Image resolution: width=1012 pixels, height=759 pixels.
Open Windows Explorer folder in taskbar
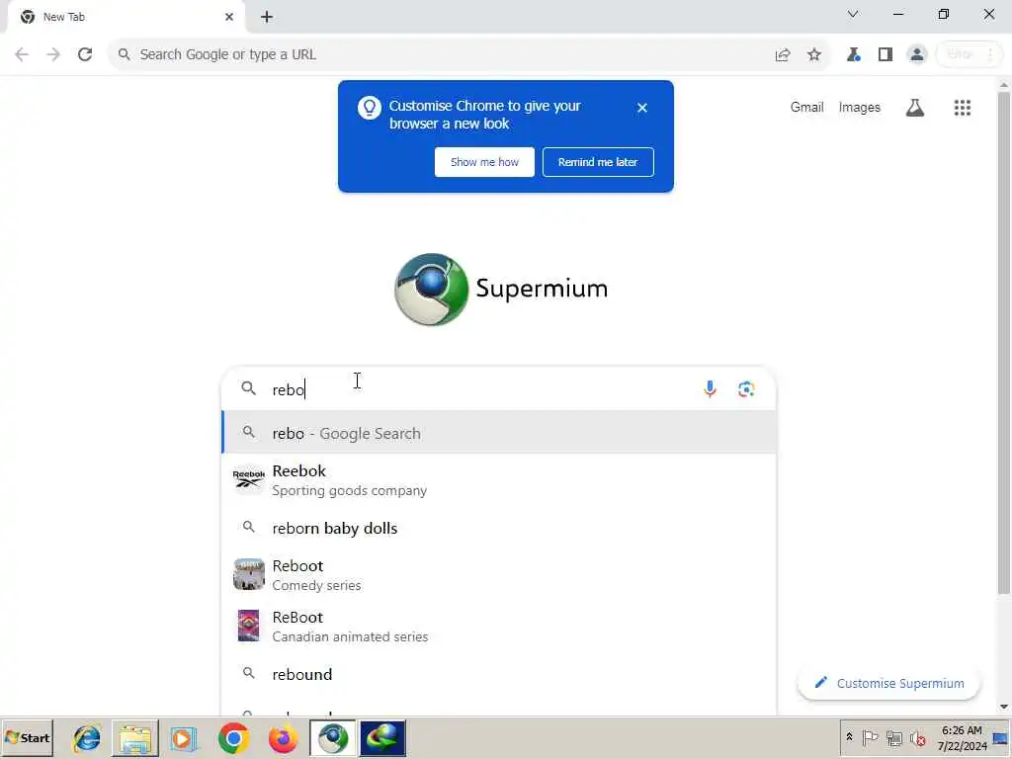point(134,738)
